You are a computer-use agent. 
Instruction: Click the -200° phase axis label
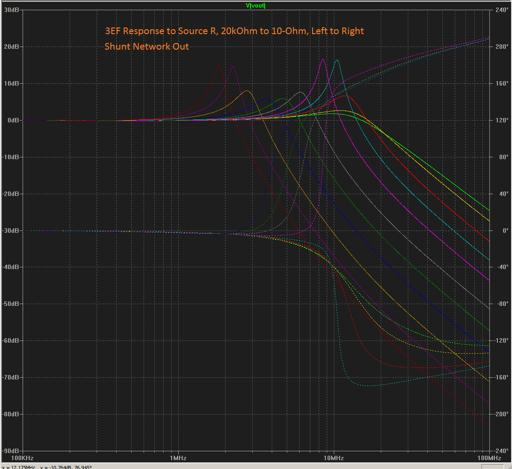(x=501, y=414)
